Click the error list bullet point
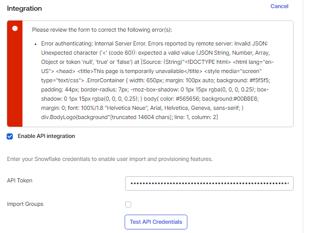This screenshot has width=312, height=233. pos(35,44)
